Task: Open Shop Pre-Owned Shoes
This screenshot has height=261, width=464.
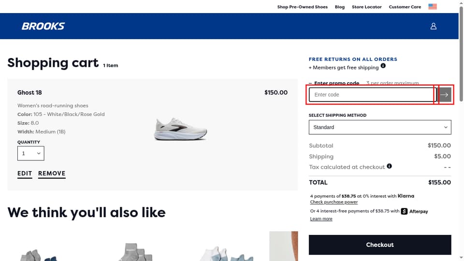Action: click(x=302, y=7)
